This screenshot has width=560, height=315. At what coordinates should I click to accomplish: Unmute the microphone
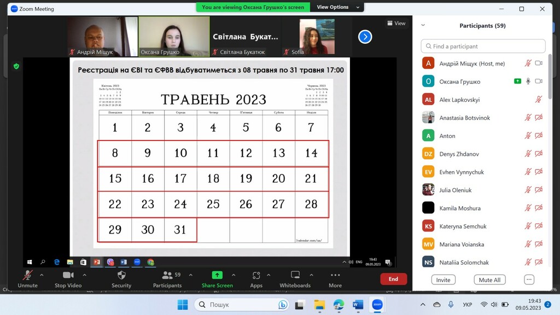pyautogui.click(x=27, y=276)
